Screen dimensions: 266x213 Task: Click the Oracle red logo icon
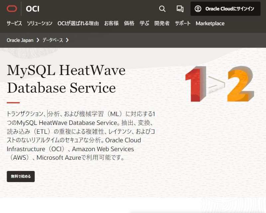13,9
